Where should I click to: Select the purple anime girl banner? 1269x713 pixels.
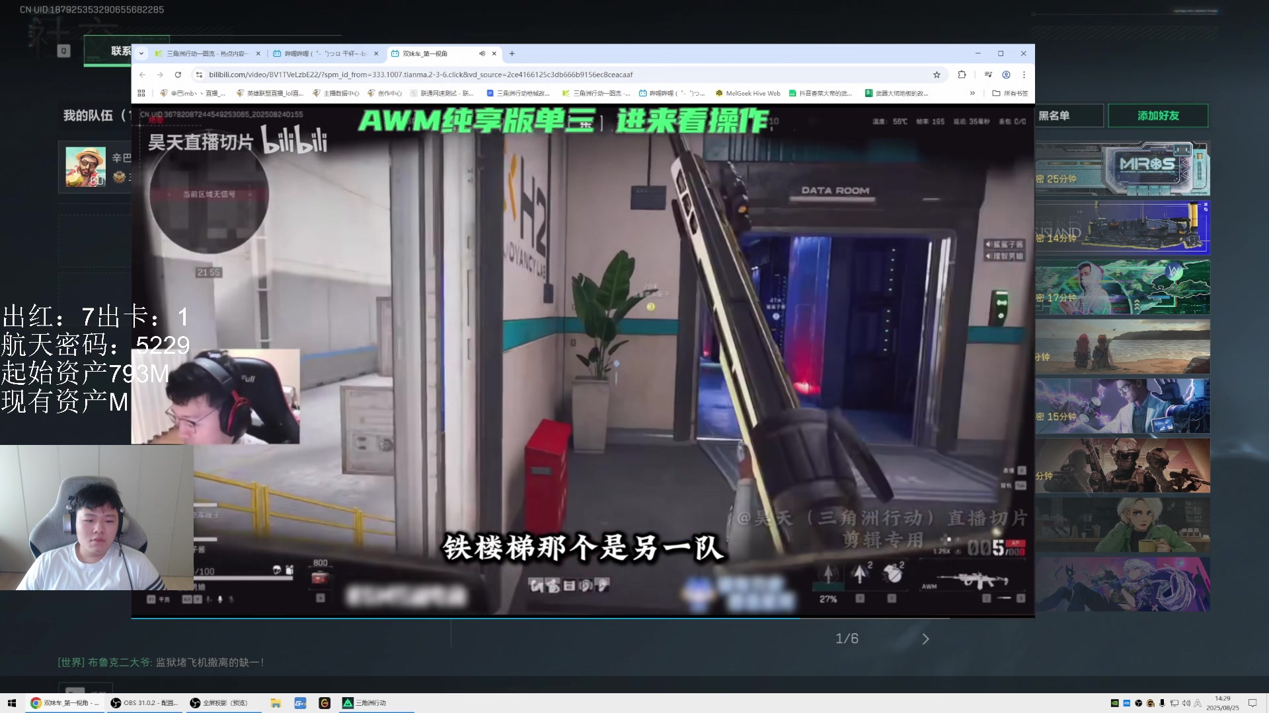tap(1122, 584)
